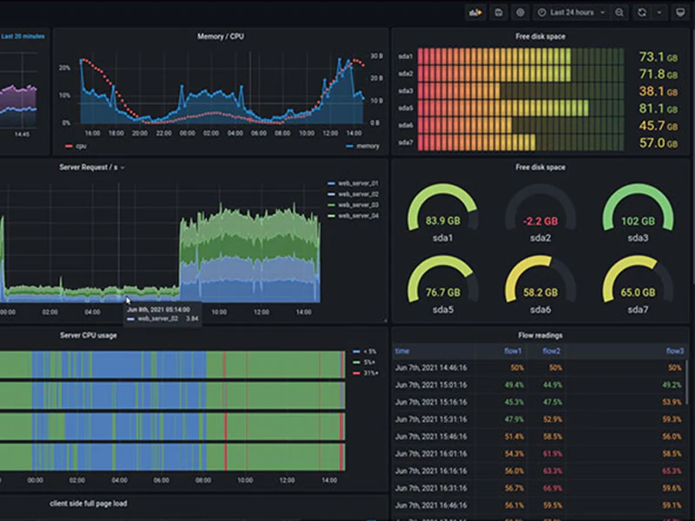Expand the refresh interval dropdown arrow
Screen dimensions: 695x521
click(659, 12)
